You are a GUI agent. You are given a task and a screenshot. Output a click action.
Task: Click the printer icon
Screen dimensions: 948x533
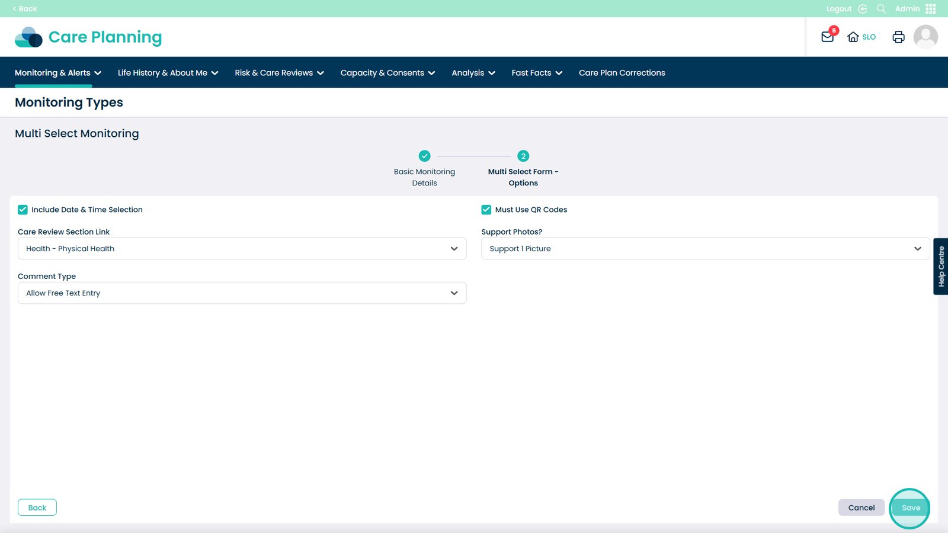(x=898, y=37)
